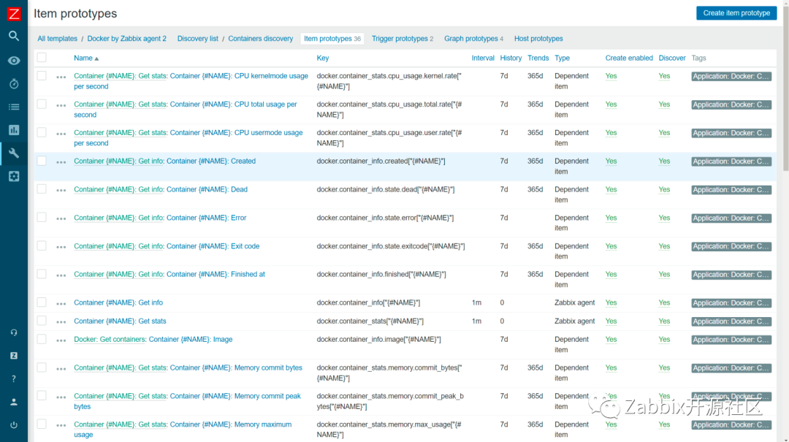Open action menu dots for Exit code row
The image size is (789, 442).
[x=61, y=247]
